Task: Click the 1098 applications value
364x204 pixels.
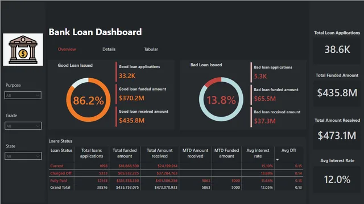Action: (x=104, y=166)
